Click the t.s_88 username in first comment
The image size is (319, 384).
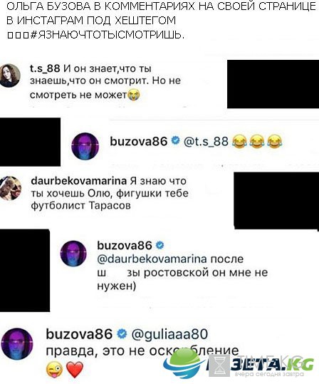[x=45, y=68]
